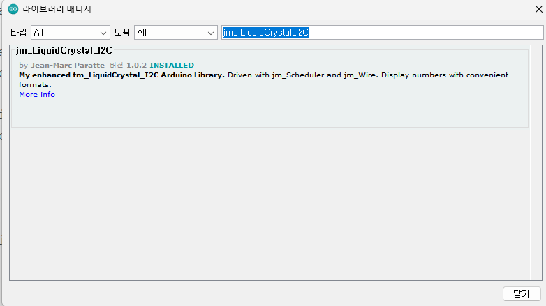The height and width of the screenshot is (306, 546).
Task: Click the 라이브러리 매니저 window title
Action: [x=57, y=9]
